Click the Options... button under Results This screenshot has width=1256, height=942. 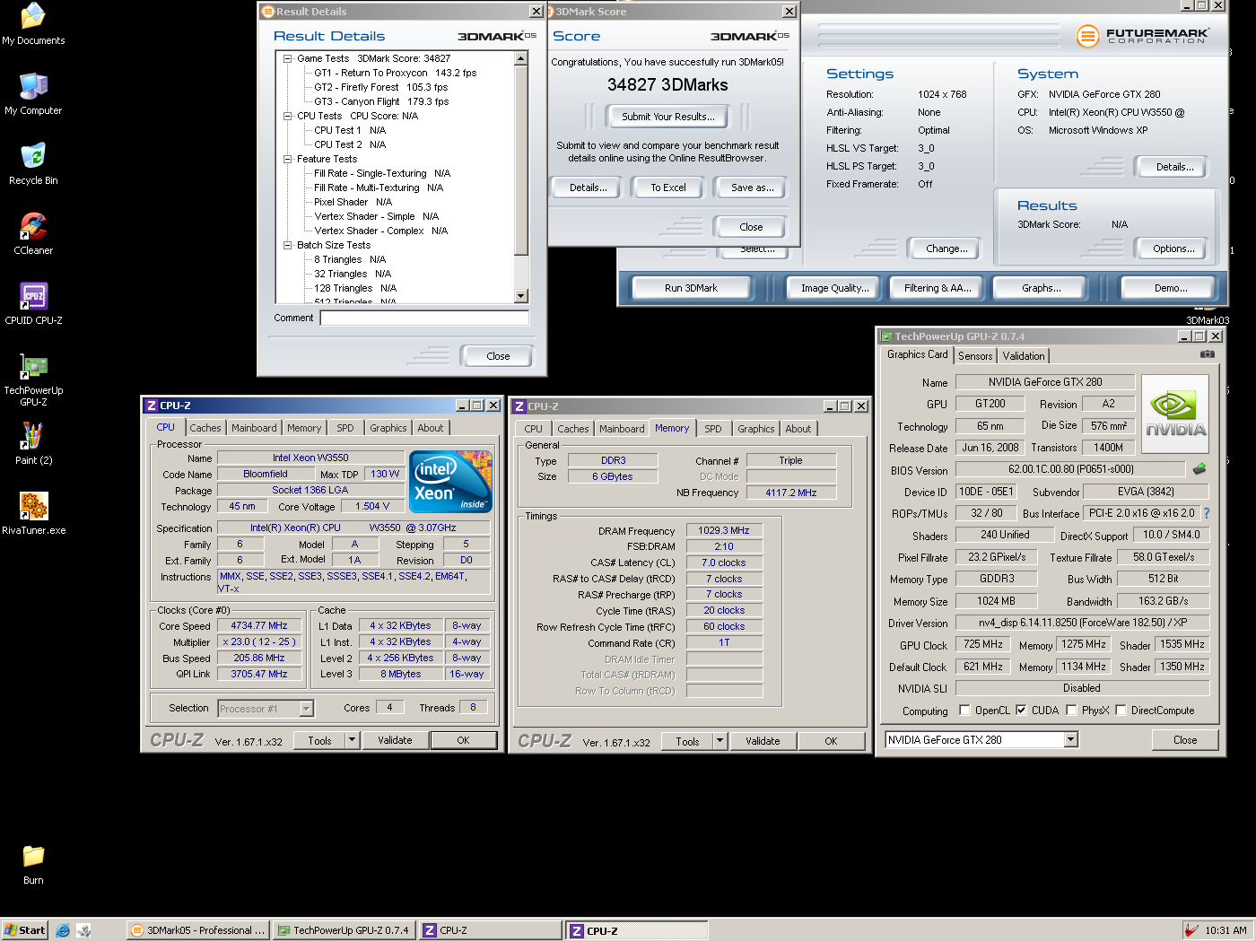[x=1173, y=249]
